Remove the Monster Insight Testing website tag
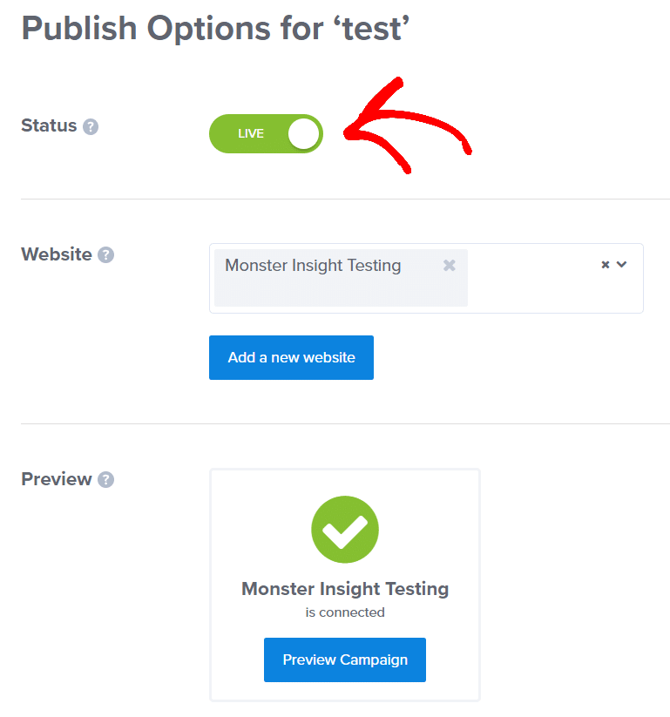670x717 pixels. (450, 265)
